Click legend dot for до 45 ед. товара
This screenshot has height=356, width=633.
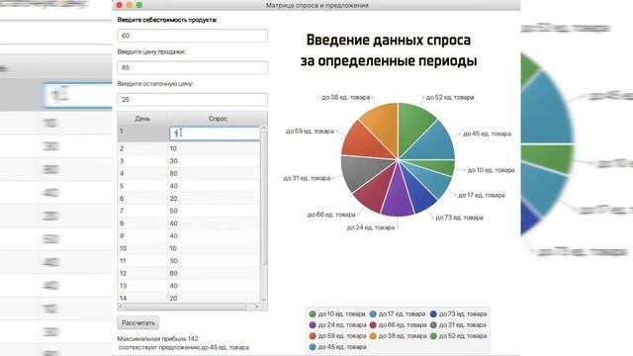click(x=313, y=347)
